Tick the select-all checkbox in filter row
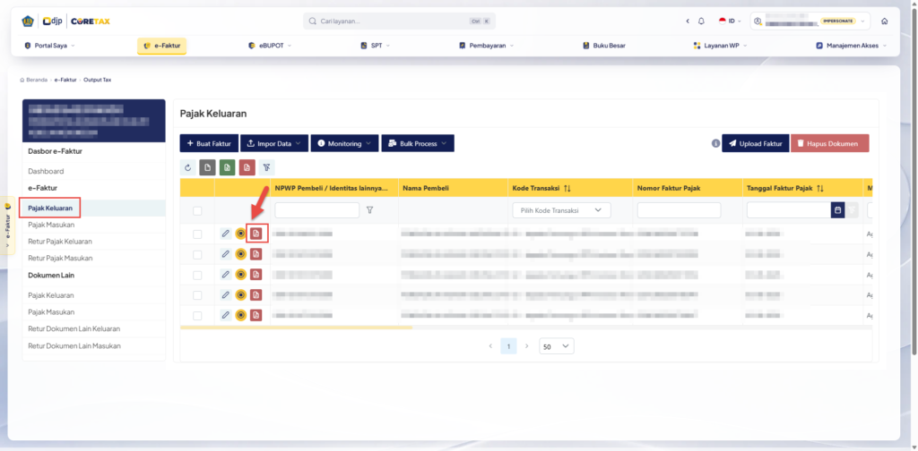The width and height of the screenshot is (918, 451). 197,211
